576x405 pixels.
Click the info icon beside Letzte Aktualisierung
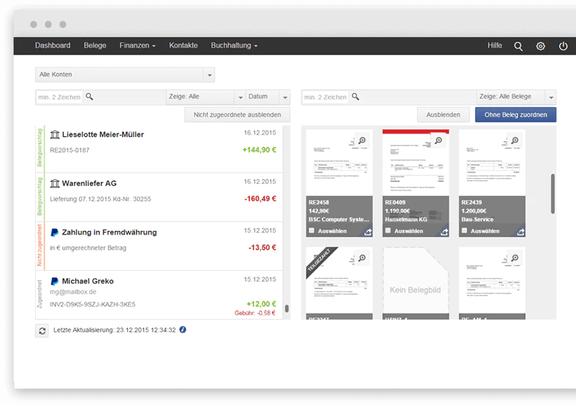coord(183,329)
